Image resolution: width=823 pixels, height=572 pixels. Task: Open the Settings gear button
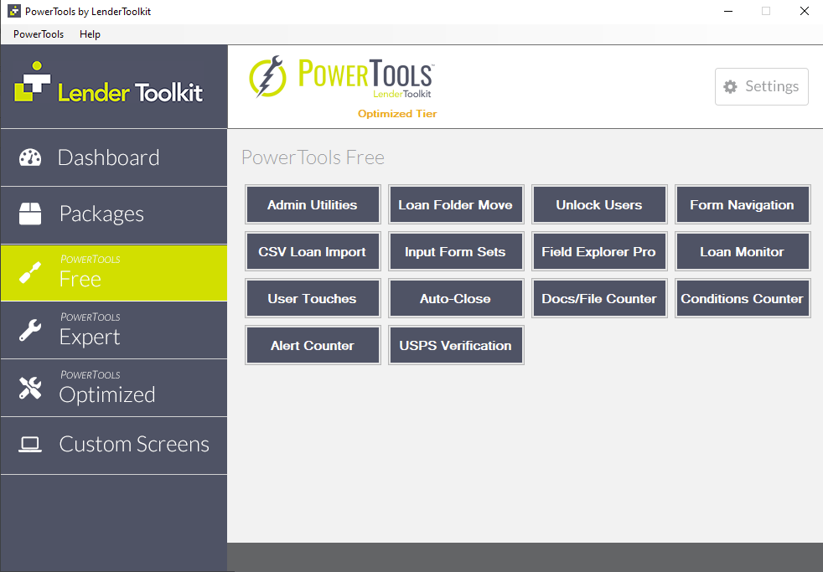pos(761,86)
